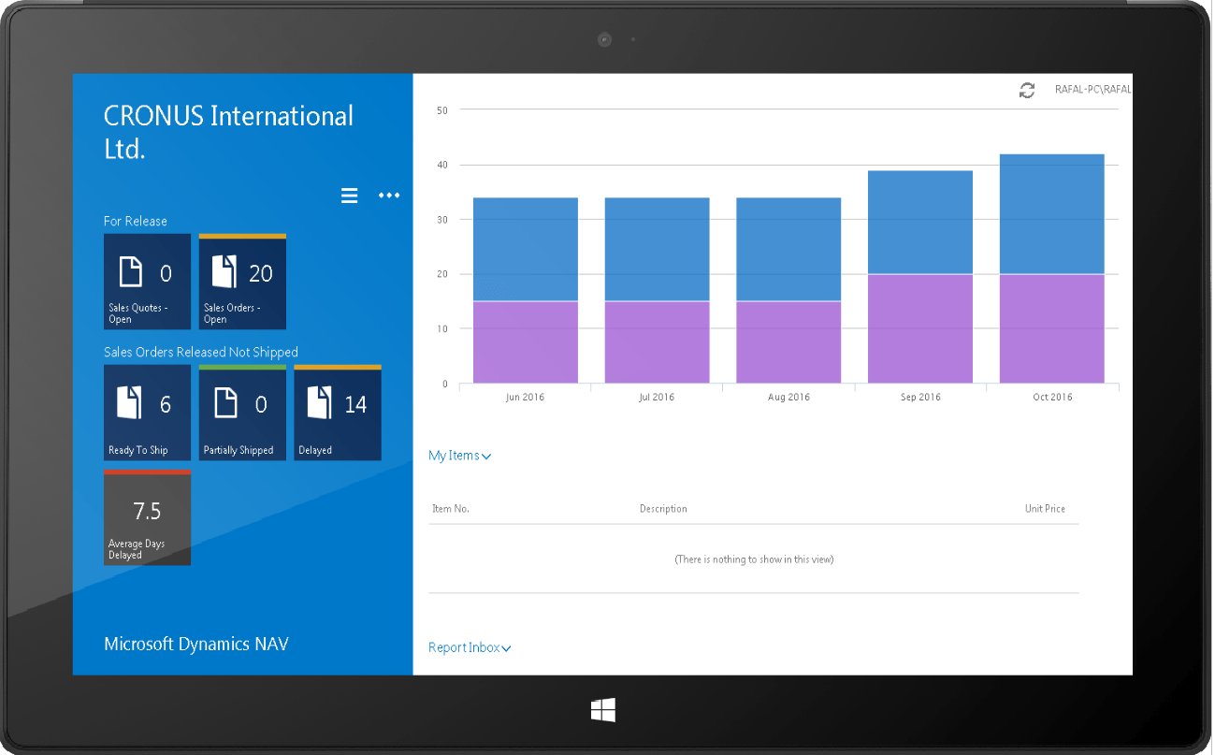Select the blue segment of Oct 2016 bar
This screenshot has height=755, width=1215.
1052,214
